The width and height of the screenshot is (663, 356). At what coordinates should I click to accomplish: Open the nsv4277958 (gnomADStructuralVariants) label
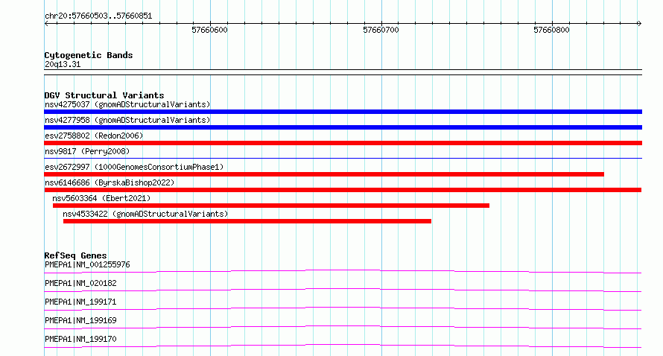tap(127, 120)
